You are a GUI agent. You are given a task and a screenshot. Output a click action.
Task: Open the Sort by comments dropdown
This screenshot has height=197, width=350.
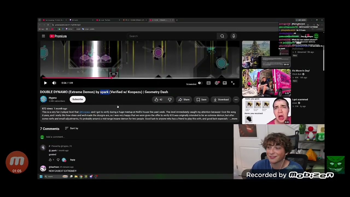pos(72,128)
